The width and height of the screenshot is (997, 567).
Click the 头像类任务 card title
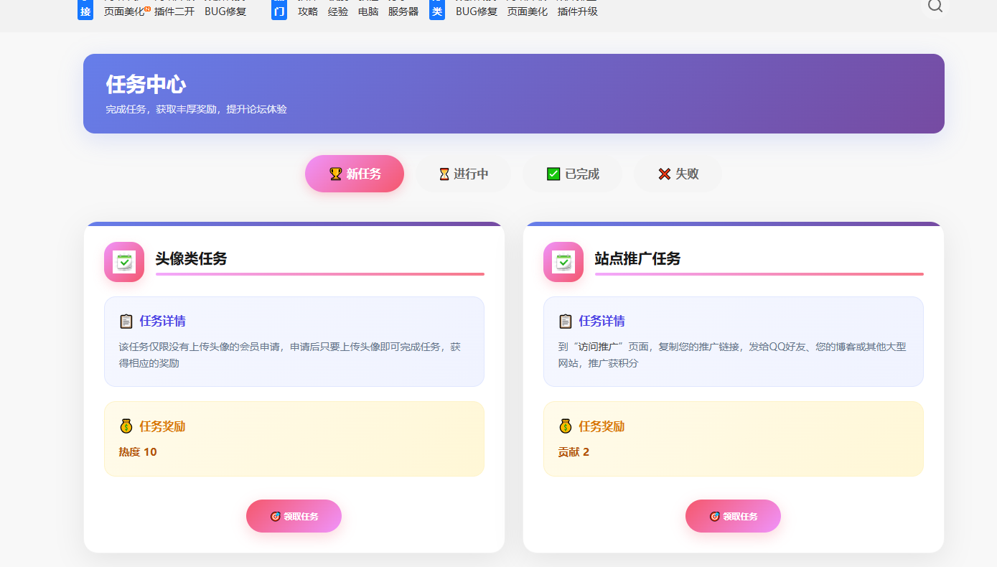tap(191, 258)
